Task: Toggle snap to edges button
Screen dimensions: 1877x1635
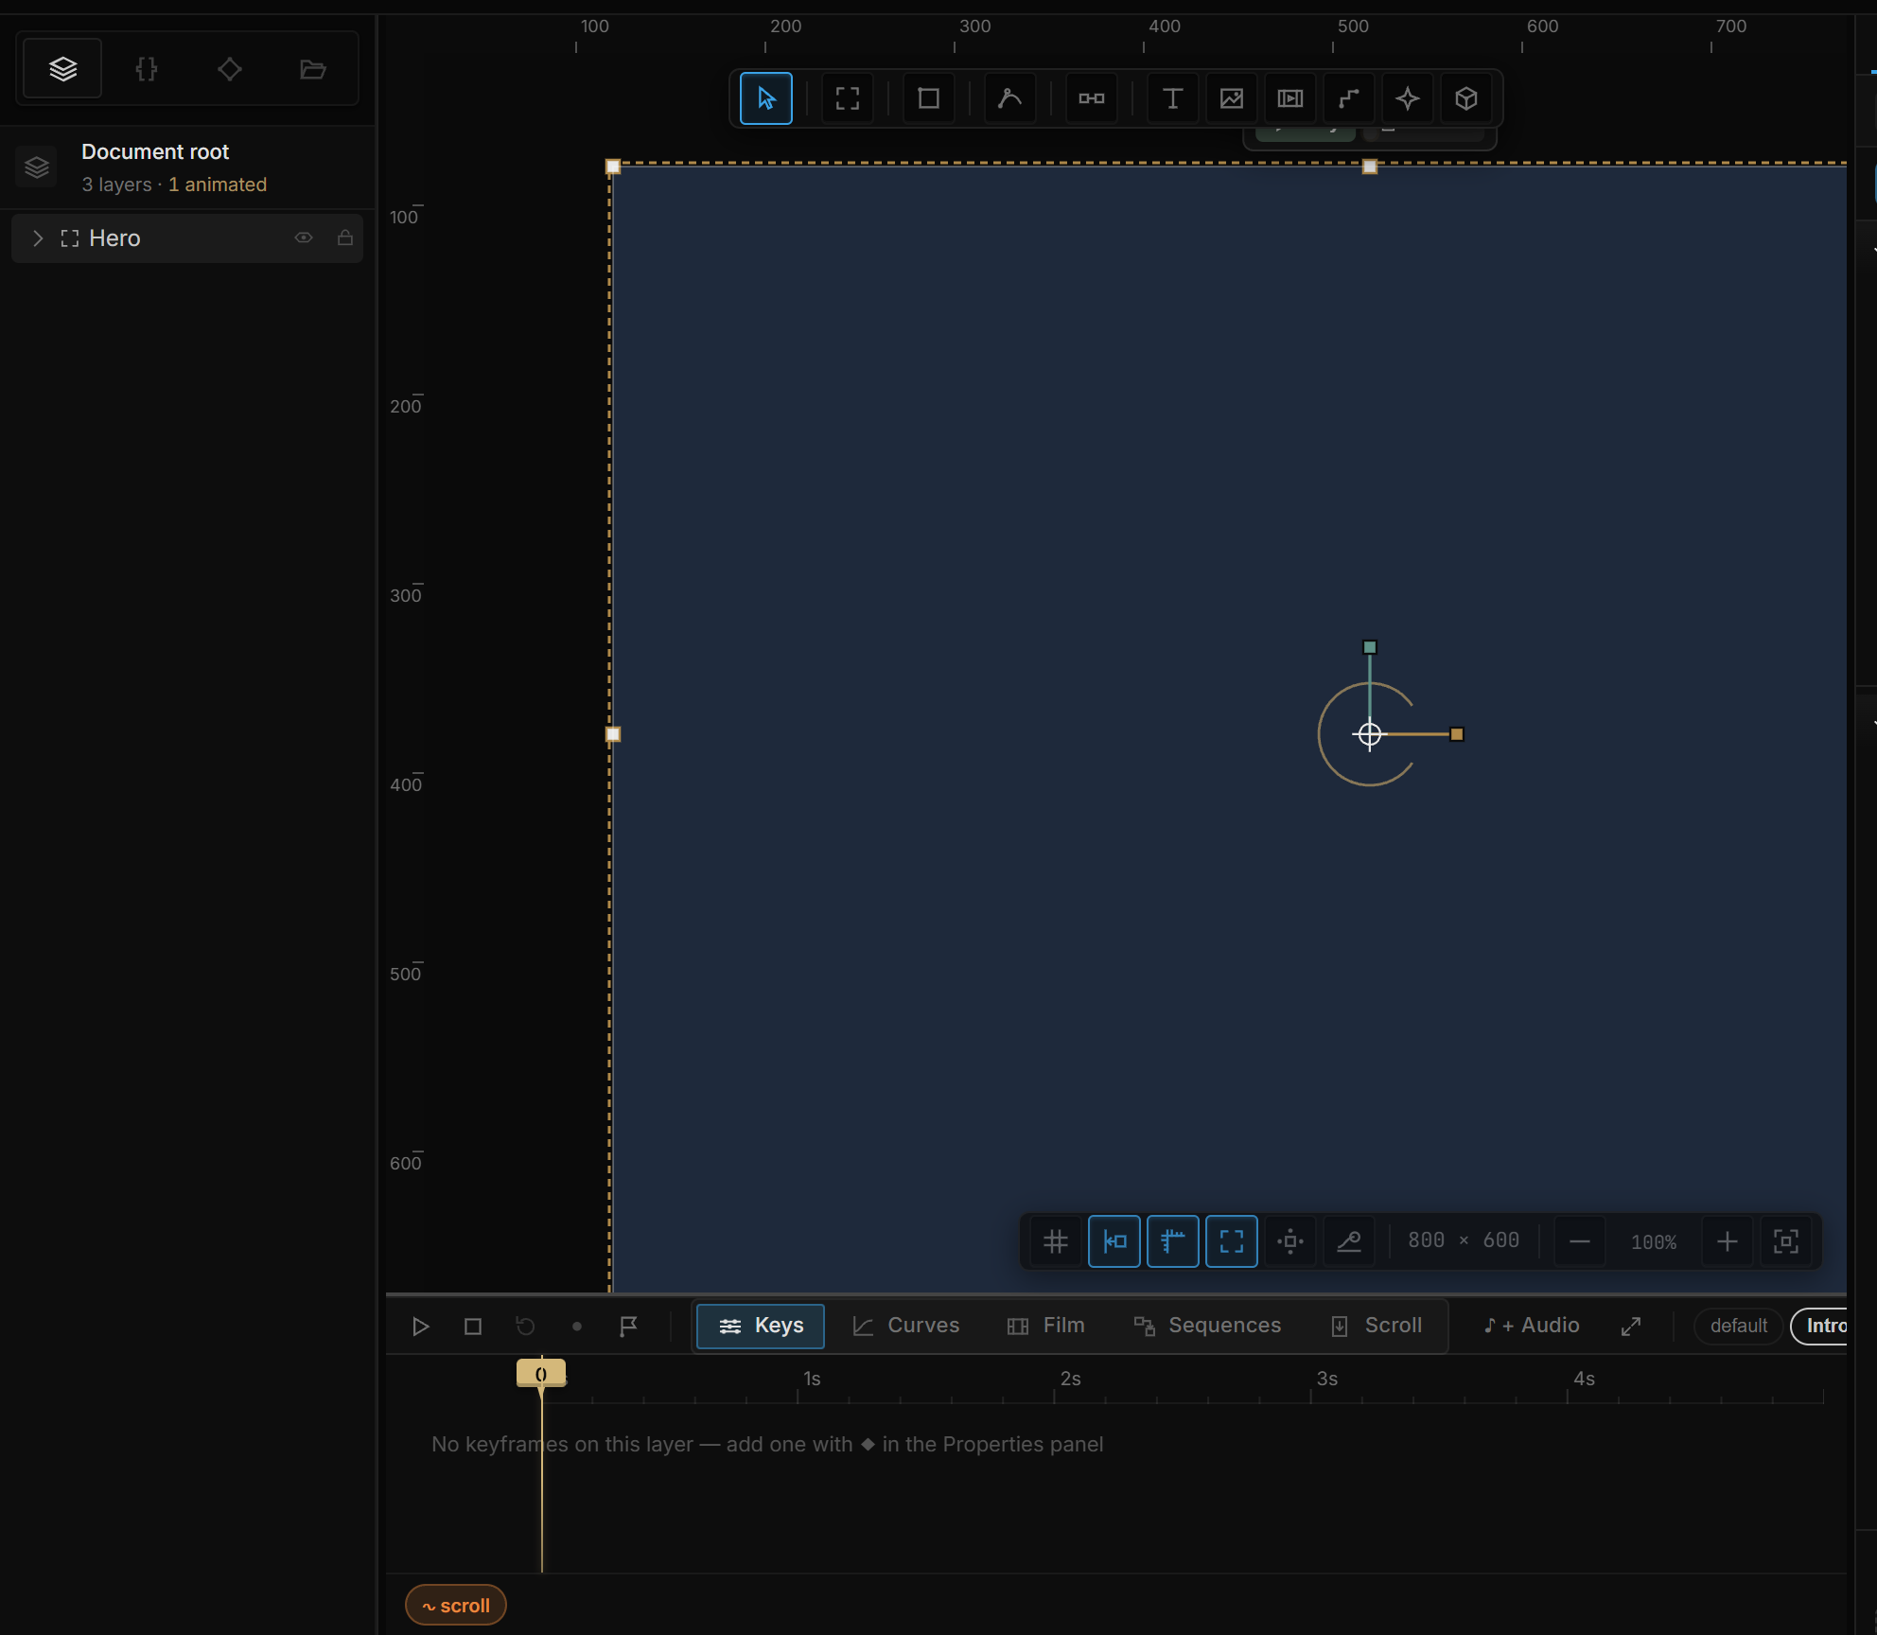Action: (1114, 1241)
